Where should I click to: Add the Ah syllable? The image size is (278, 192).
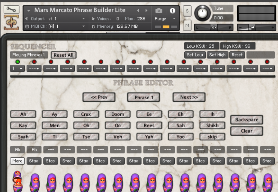pyautogui.click(x=23, y=114)
